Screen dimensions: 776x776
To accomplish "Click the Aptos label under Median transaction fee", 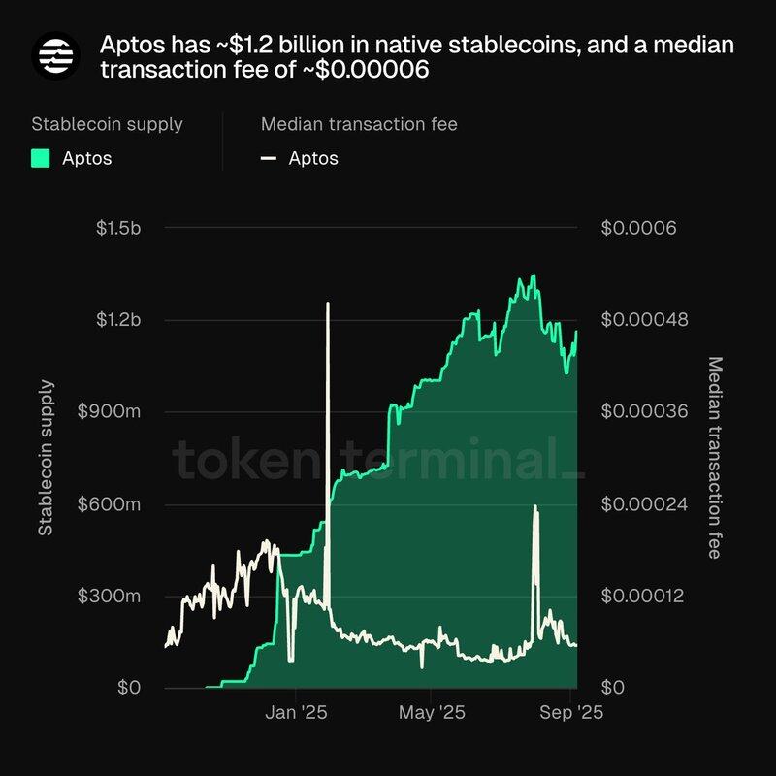I will point(313,158).
